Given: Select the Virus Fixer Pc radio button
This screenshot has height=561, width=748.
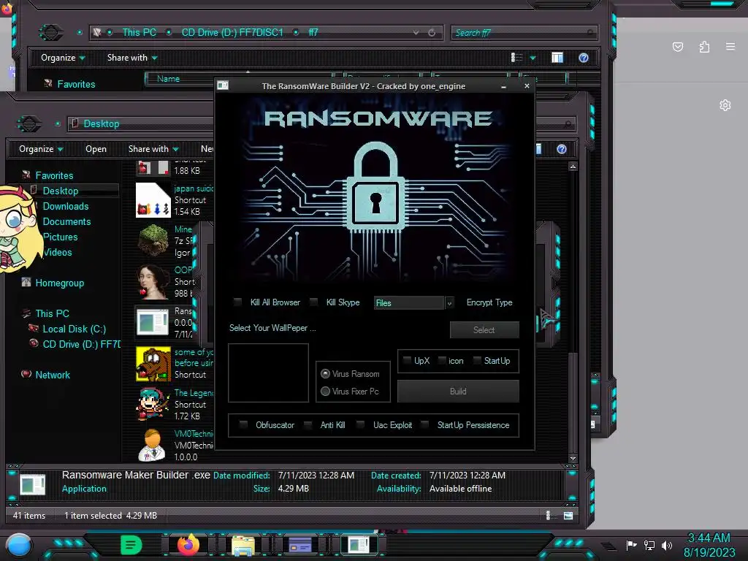Looking at the screenshot, I should coord(325,392).
